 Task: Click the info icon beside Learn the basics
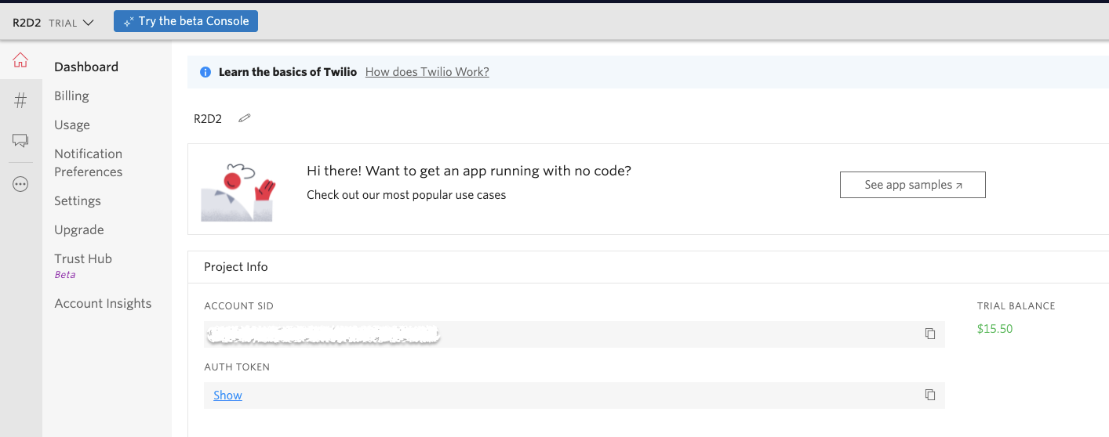(x=205, y=72)
